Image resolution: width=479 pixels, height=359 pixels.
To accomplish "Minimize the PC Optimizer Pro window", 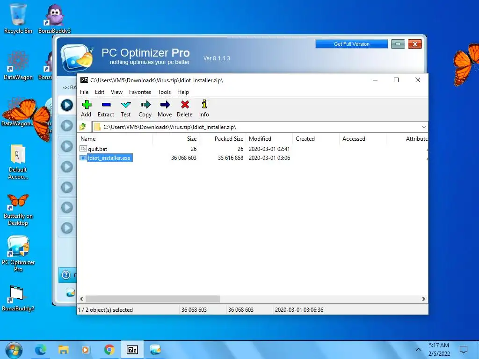I will [x=398, y=44].
